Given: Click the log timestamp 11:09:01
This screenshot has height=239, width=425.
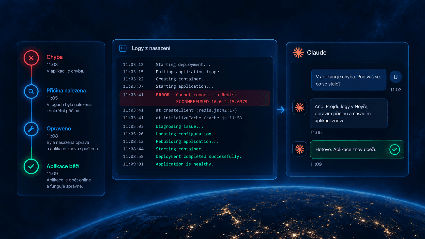Looking at the screenshot, I should (x=133, y=164).
